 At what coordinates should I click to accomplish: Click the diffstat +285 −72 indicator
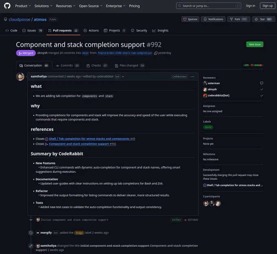(x=253, y=65)
